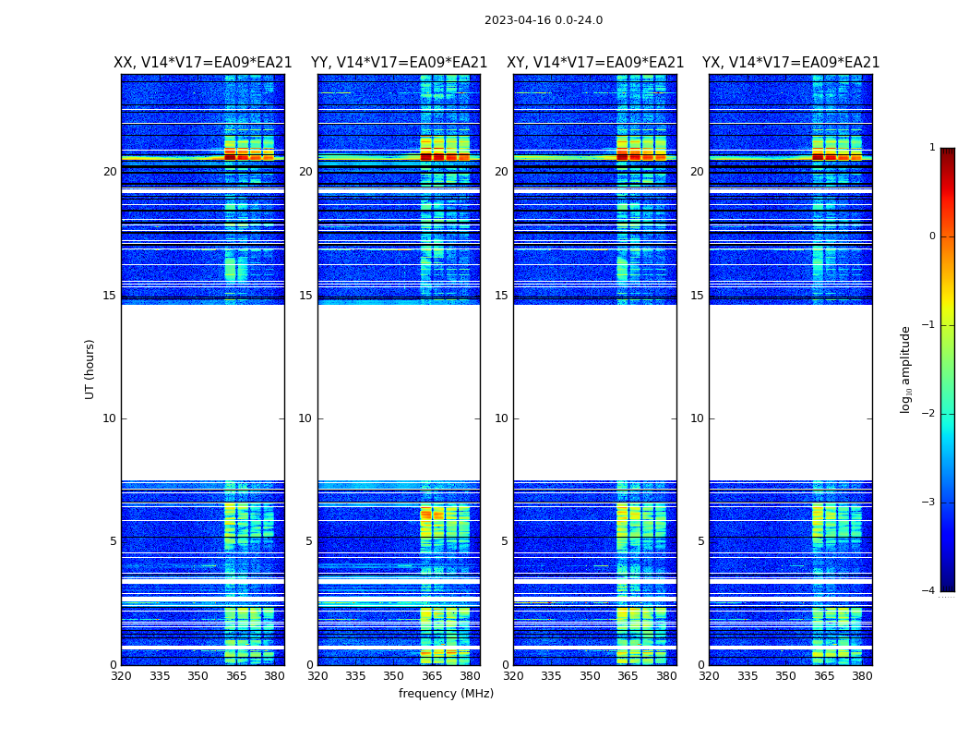Select the YY polarization panel title
Image resolution: width=969 pixels, height=739 pixels.
pyautogui.click(x=399, y=63)
